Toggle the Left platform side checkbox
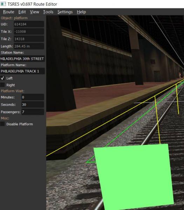184x210 pixels. coord(2,78)
